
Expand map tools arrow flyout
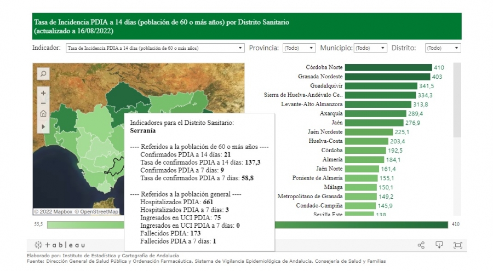point(43,126)
